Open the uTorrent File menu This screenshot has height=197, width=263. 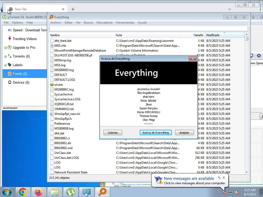coord(6,23)
